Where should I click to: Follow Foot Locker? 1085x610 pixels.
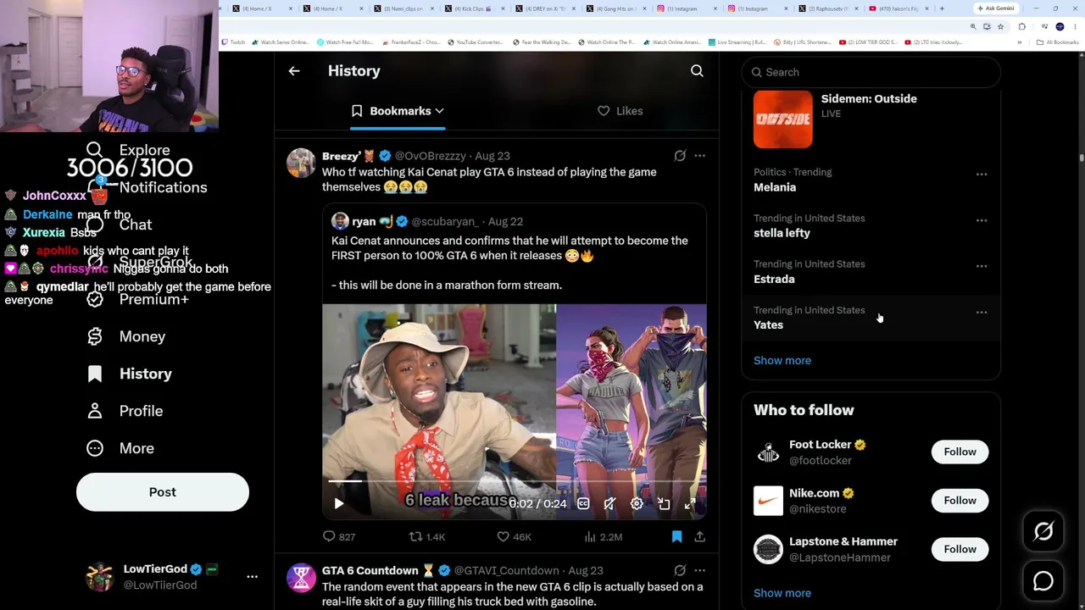960,452
